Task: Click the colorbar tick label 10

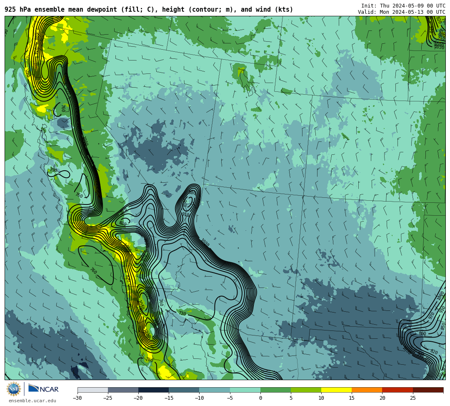Action: click(321, 398)
